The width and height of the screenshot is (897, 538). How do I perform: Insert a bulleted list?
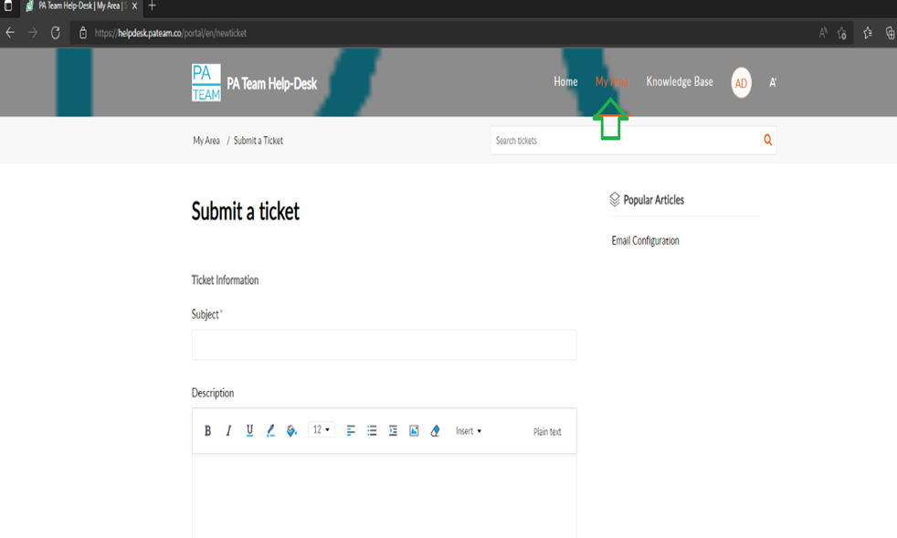pos(372,431)
